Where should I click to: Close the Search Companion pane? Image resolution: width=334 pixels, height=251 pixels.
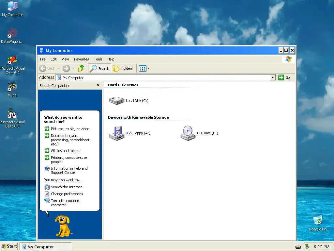98,85
